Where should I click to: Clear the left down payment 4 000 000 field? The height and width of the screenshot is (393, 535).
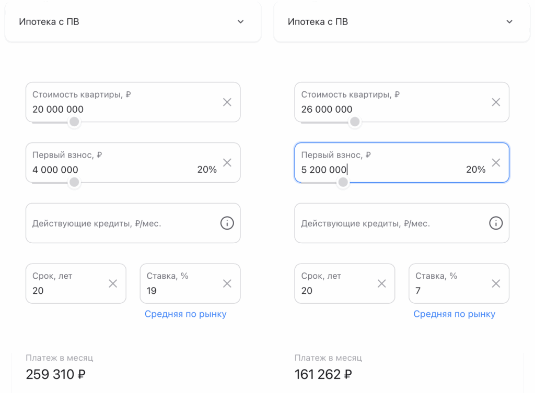pyautogui.click(x=227, y=162)
